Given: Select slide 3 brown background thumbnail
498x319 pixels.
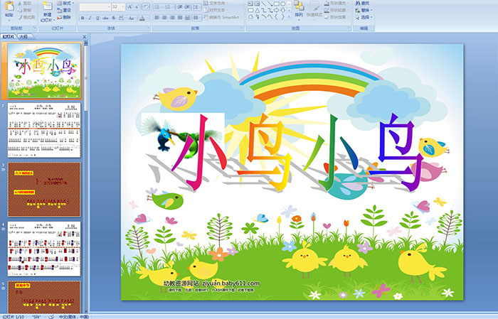Looking at the screenshot, I should pos(44,189).
